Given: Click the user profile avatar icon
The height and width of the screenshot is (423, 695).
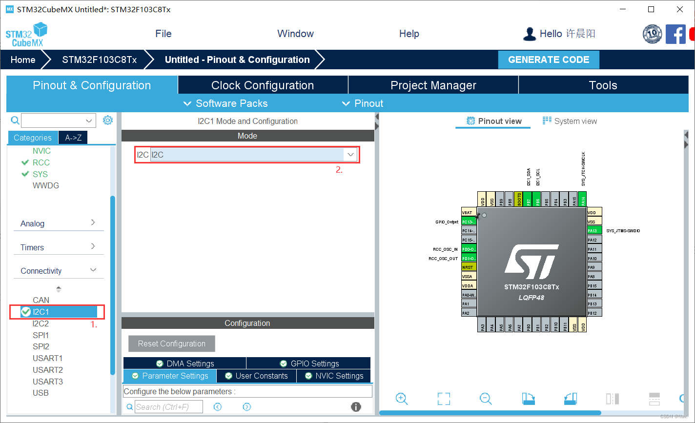Looking at the screenshot, I should [529, 34].
